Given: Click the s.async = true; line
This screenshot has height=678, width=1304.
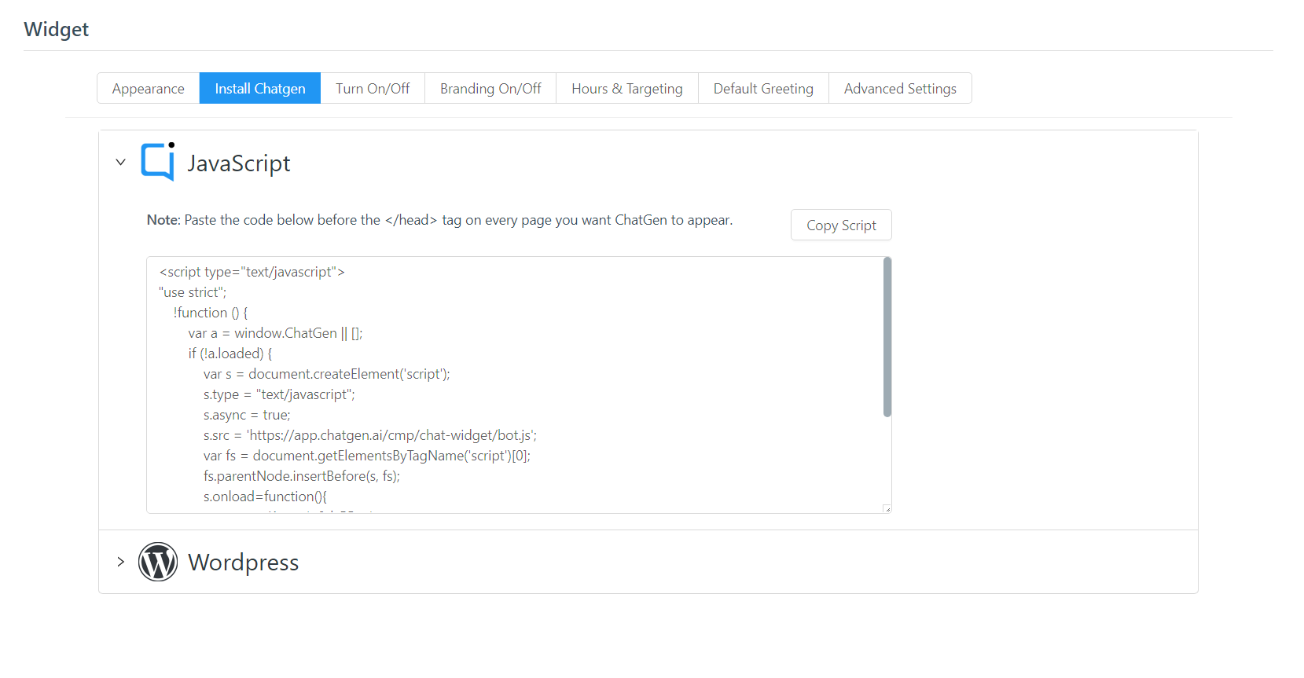Looking at the screenshot, I should pyautogui.click(x=247, y=415).
